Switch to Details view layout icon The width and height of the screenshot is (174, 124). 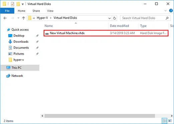(x=164, y=121)
